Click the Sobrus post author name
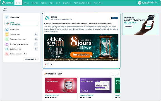 (x=54, y=17)
